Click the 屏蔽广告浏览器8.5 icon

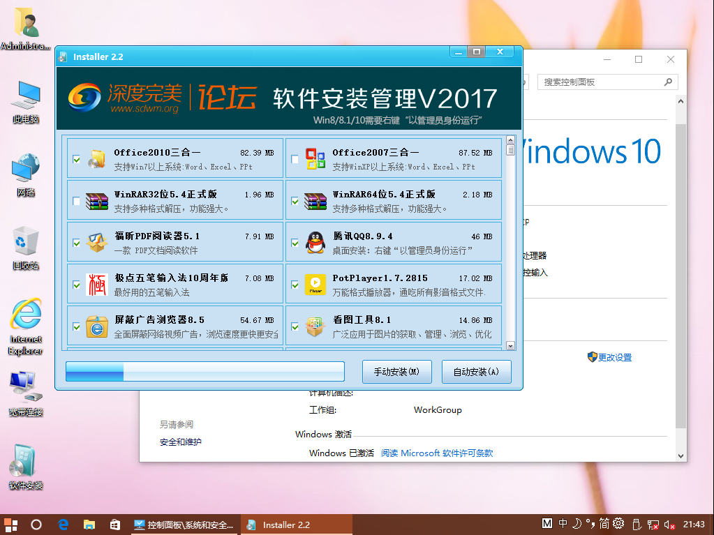pyautogui.click(x=96, y=326)
